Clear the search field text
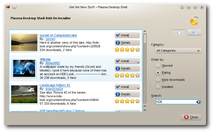This screenshot has height=133, width=214. click(x=198, y=102)
